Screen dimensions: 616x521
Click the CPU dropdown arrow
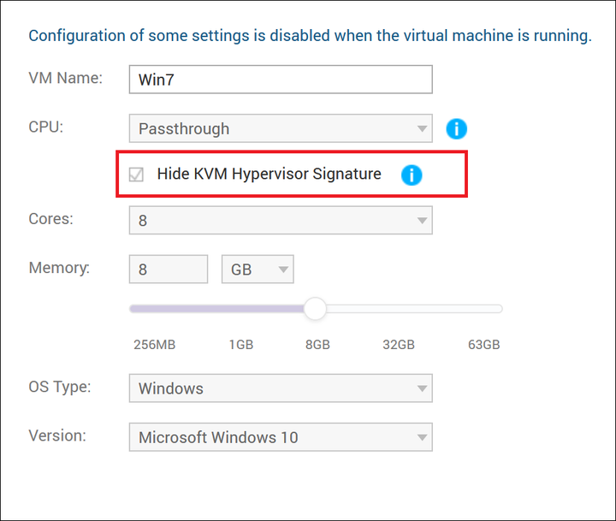point(423,129)
